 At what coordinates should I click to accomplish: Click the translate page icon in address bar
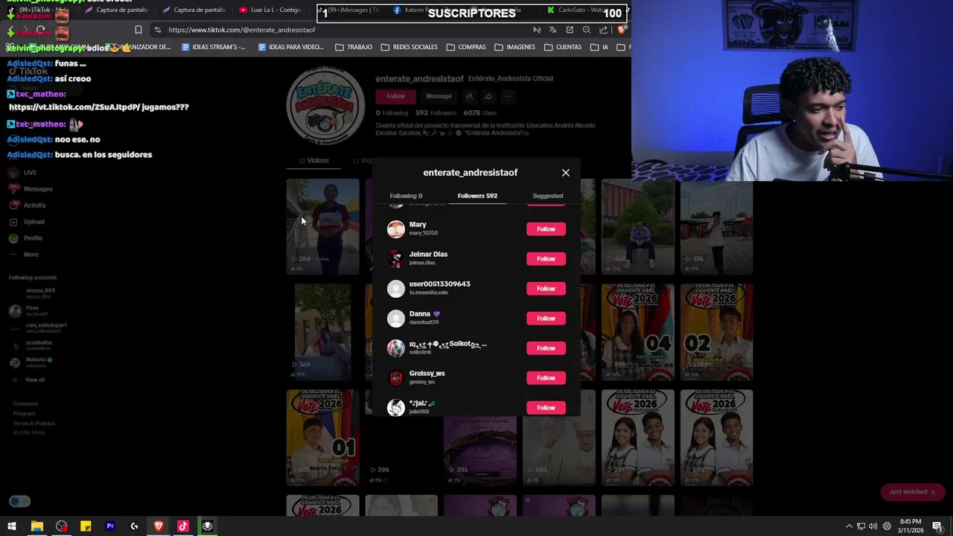pos(552,30)
